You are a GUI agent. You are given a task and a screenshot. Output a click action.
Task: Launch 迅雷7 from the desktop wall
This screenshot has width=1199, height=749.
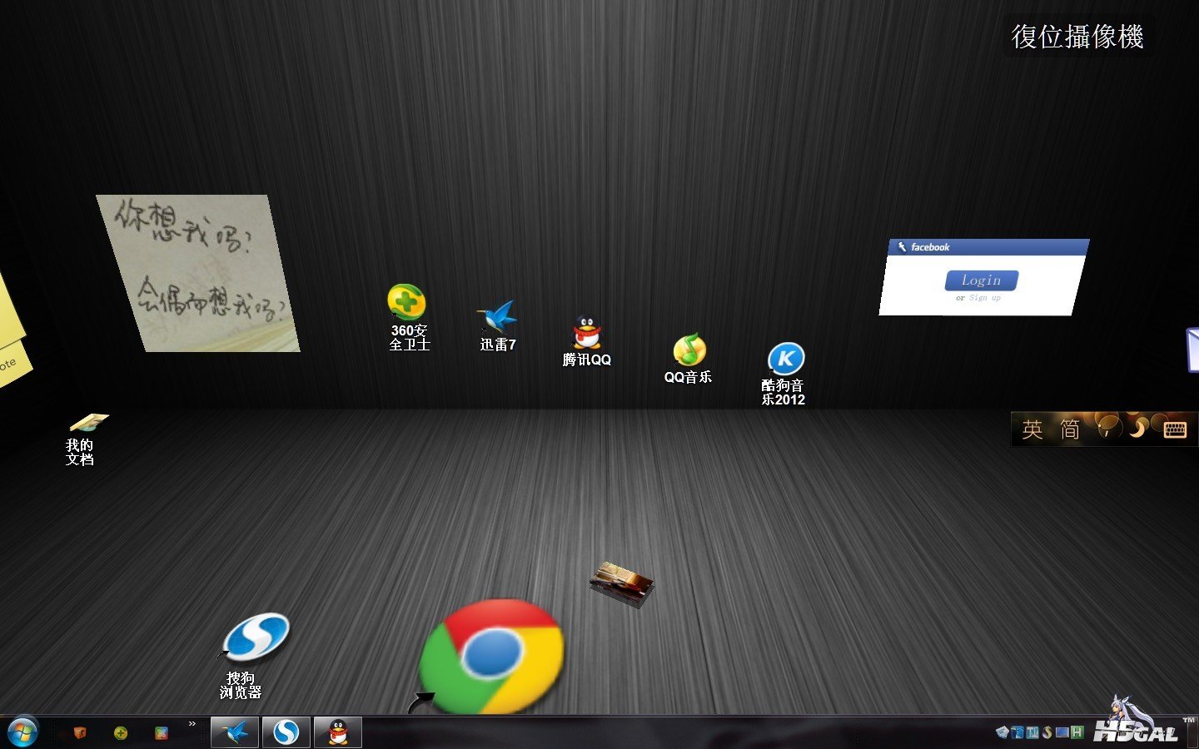pyautogui.click(x=497, y=325)
